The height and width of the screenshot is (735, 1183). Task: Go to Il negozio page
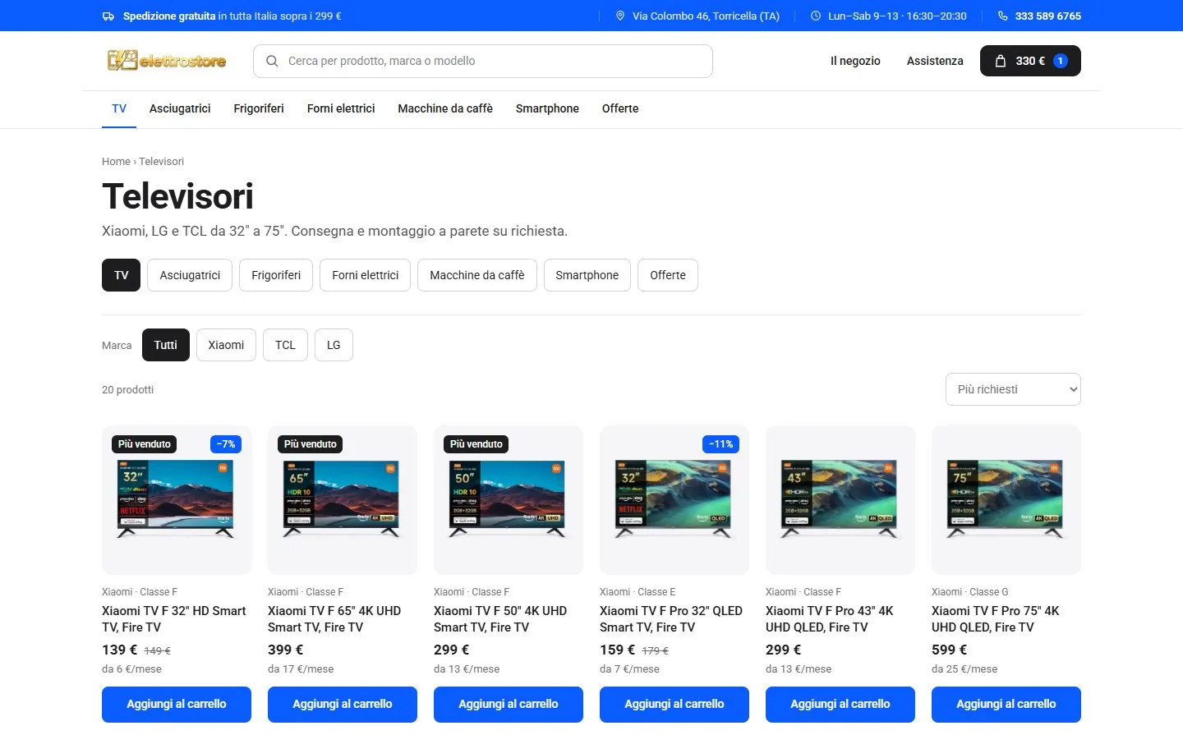click(x=855, y=61)
